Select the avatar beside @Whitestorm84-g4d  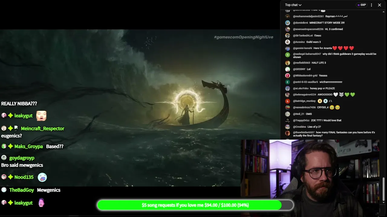click(x=288, y=76)
